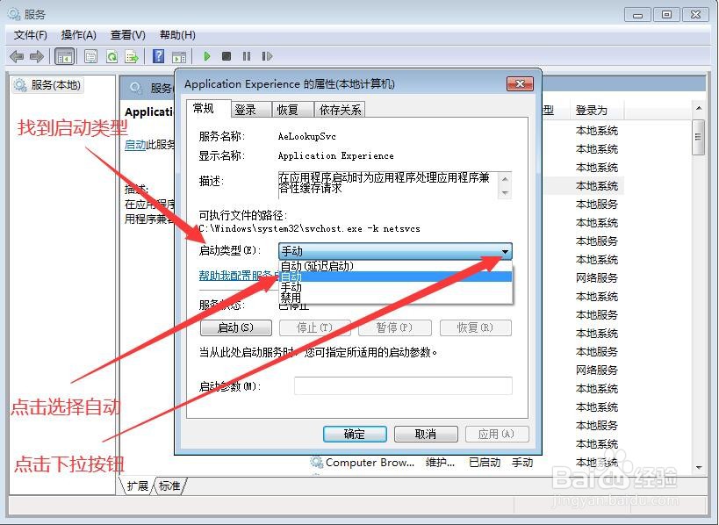Open the 启动类型 dropdown arrow

(505, 251)
